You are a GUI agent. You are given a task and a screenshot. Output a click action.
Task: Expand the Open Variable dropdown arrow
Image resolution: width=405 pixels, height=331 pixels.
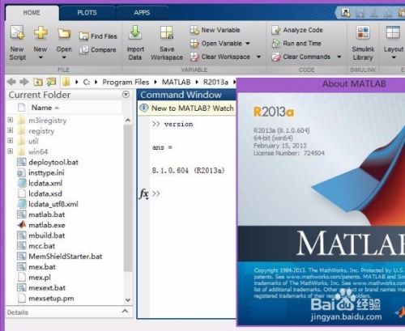coord(248,43)
